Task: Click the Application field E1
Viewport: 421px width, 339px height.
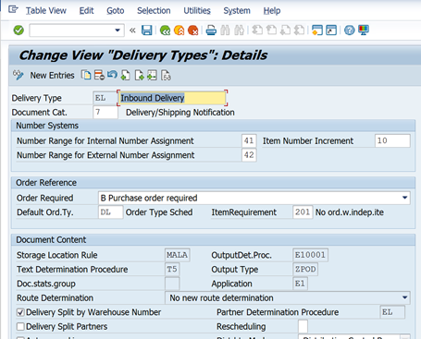Action: [300, 284]
